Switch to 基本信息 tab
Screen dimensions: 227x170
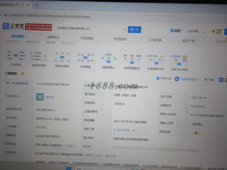coord(17,36)
